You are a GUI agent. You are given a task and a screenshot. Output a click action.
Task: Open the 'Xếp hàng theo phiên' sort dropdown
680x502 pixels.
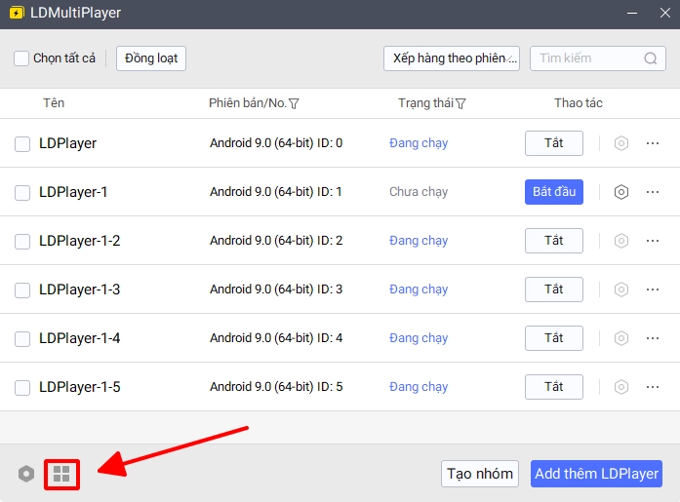[x=451, y=58]
